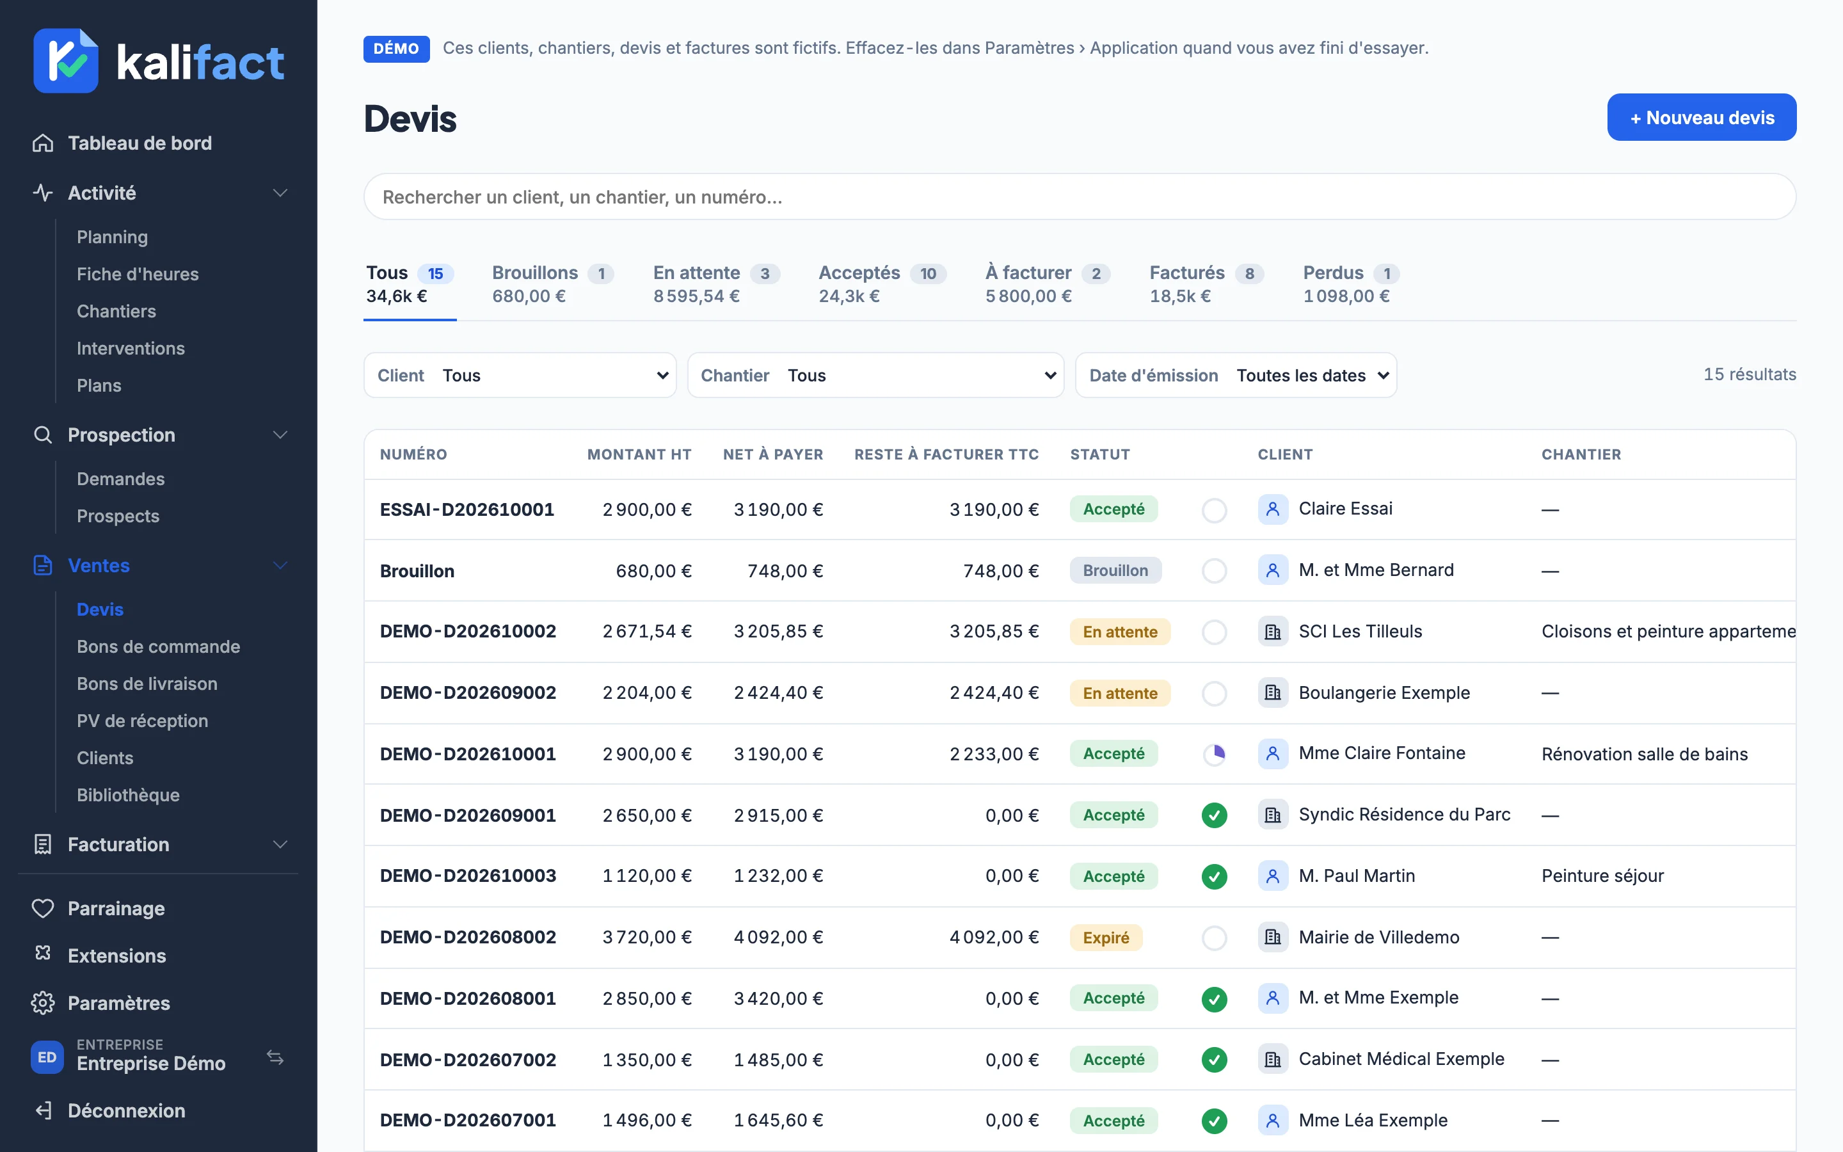Open the Planning sidebar link
1843x1152 pixels.
click(x=112, y=237)
